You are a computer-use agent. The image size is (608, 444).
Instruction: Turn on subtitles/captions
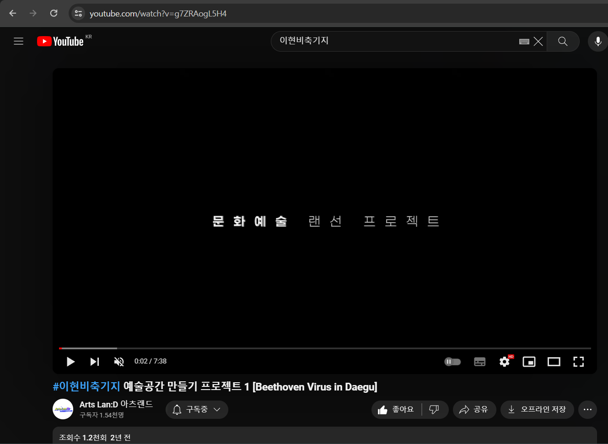[479, 362]
